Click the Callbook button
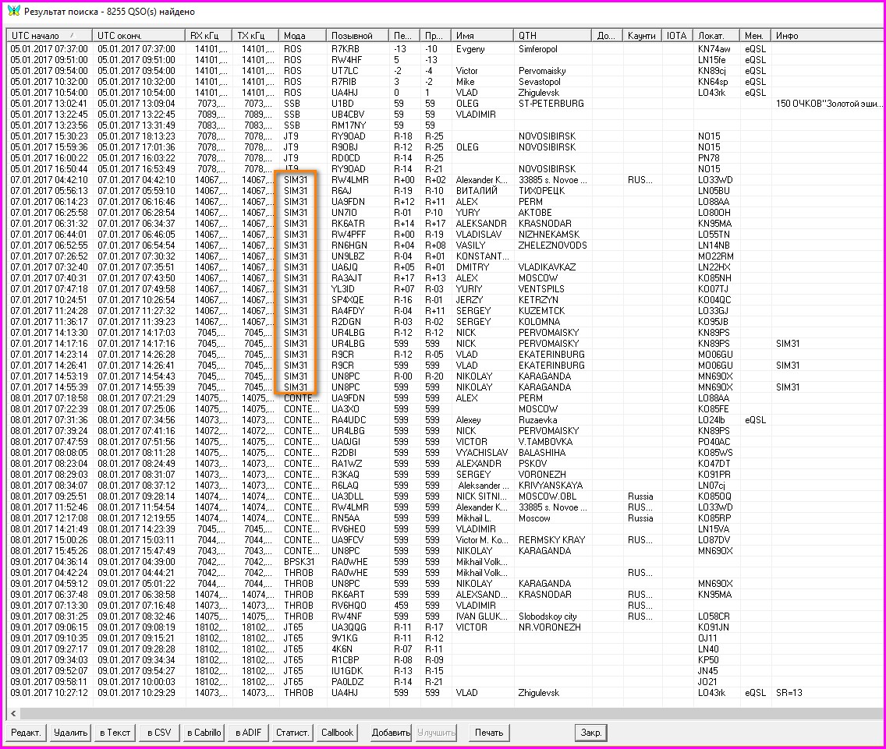The image size is (886, 749). point(338,733)
